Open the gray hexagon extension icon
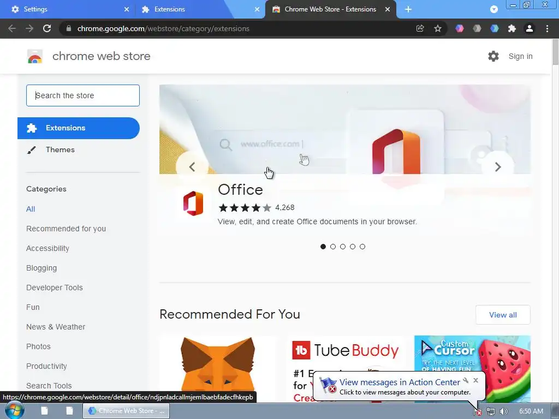This screenshot has height=419, width=559. point(477,28)
